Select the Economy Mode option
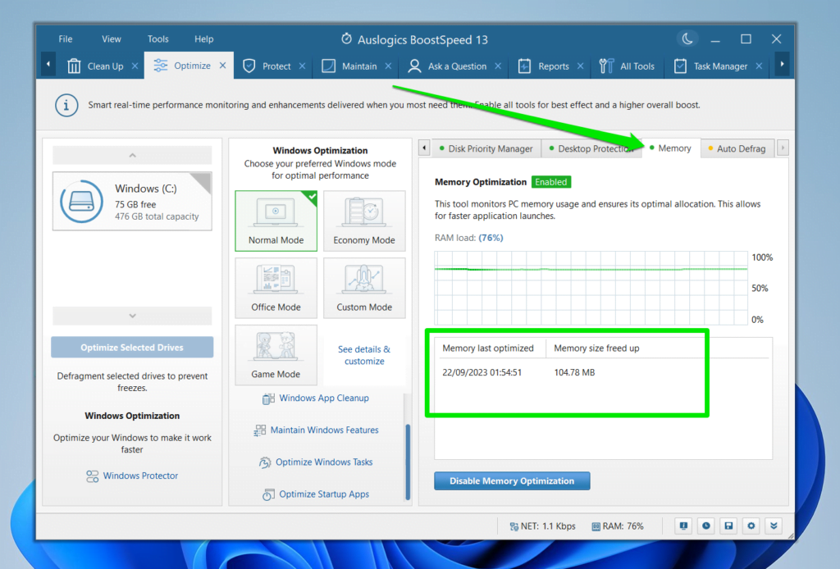The width and height of the screenshot is (840, 569). (x=364, y=220)
